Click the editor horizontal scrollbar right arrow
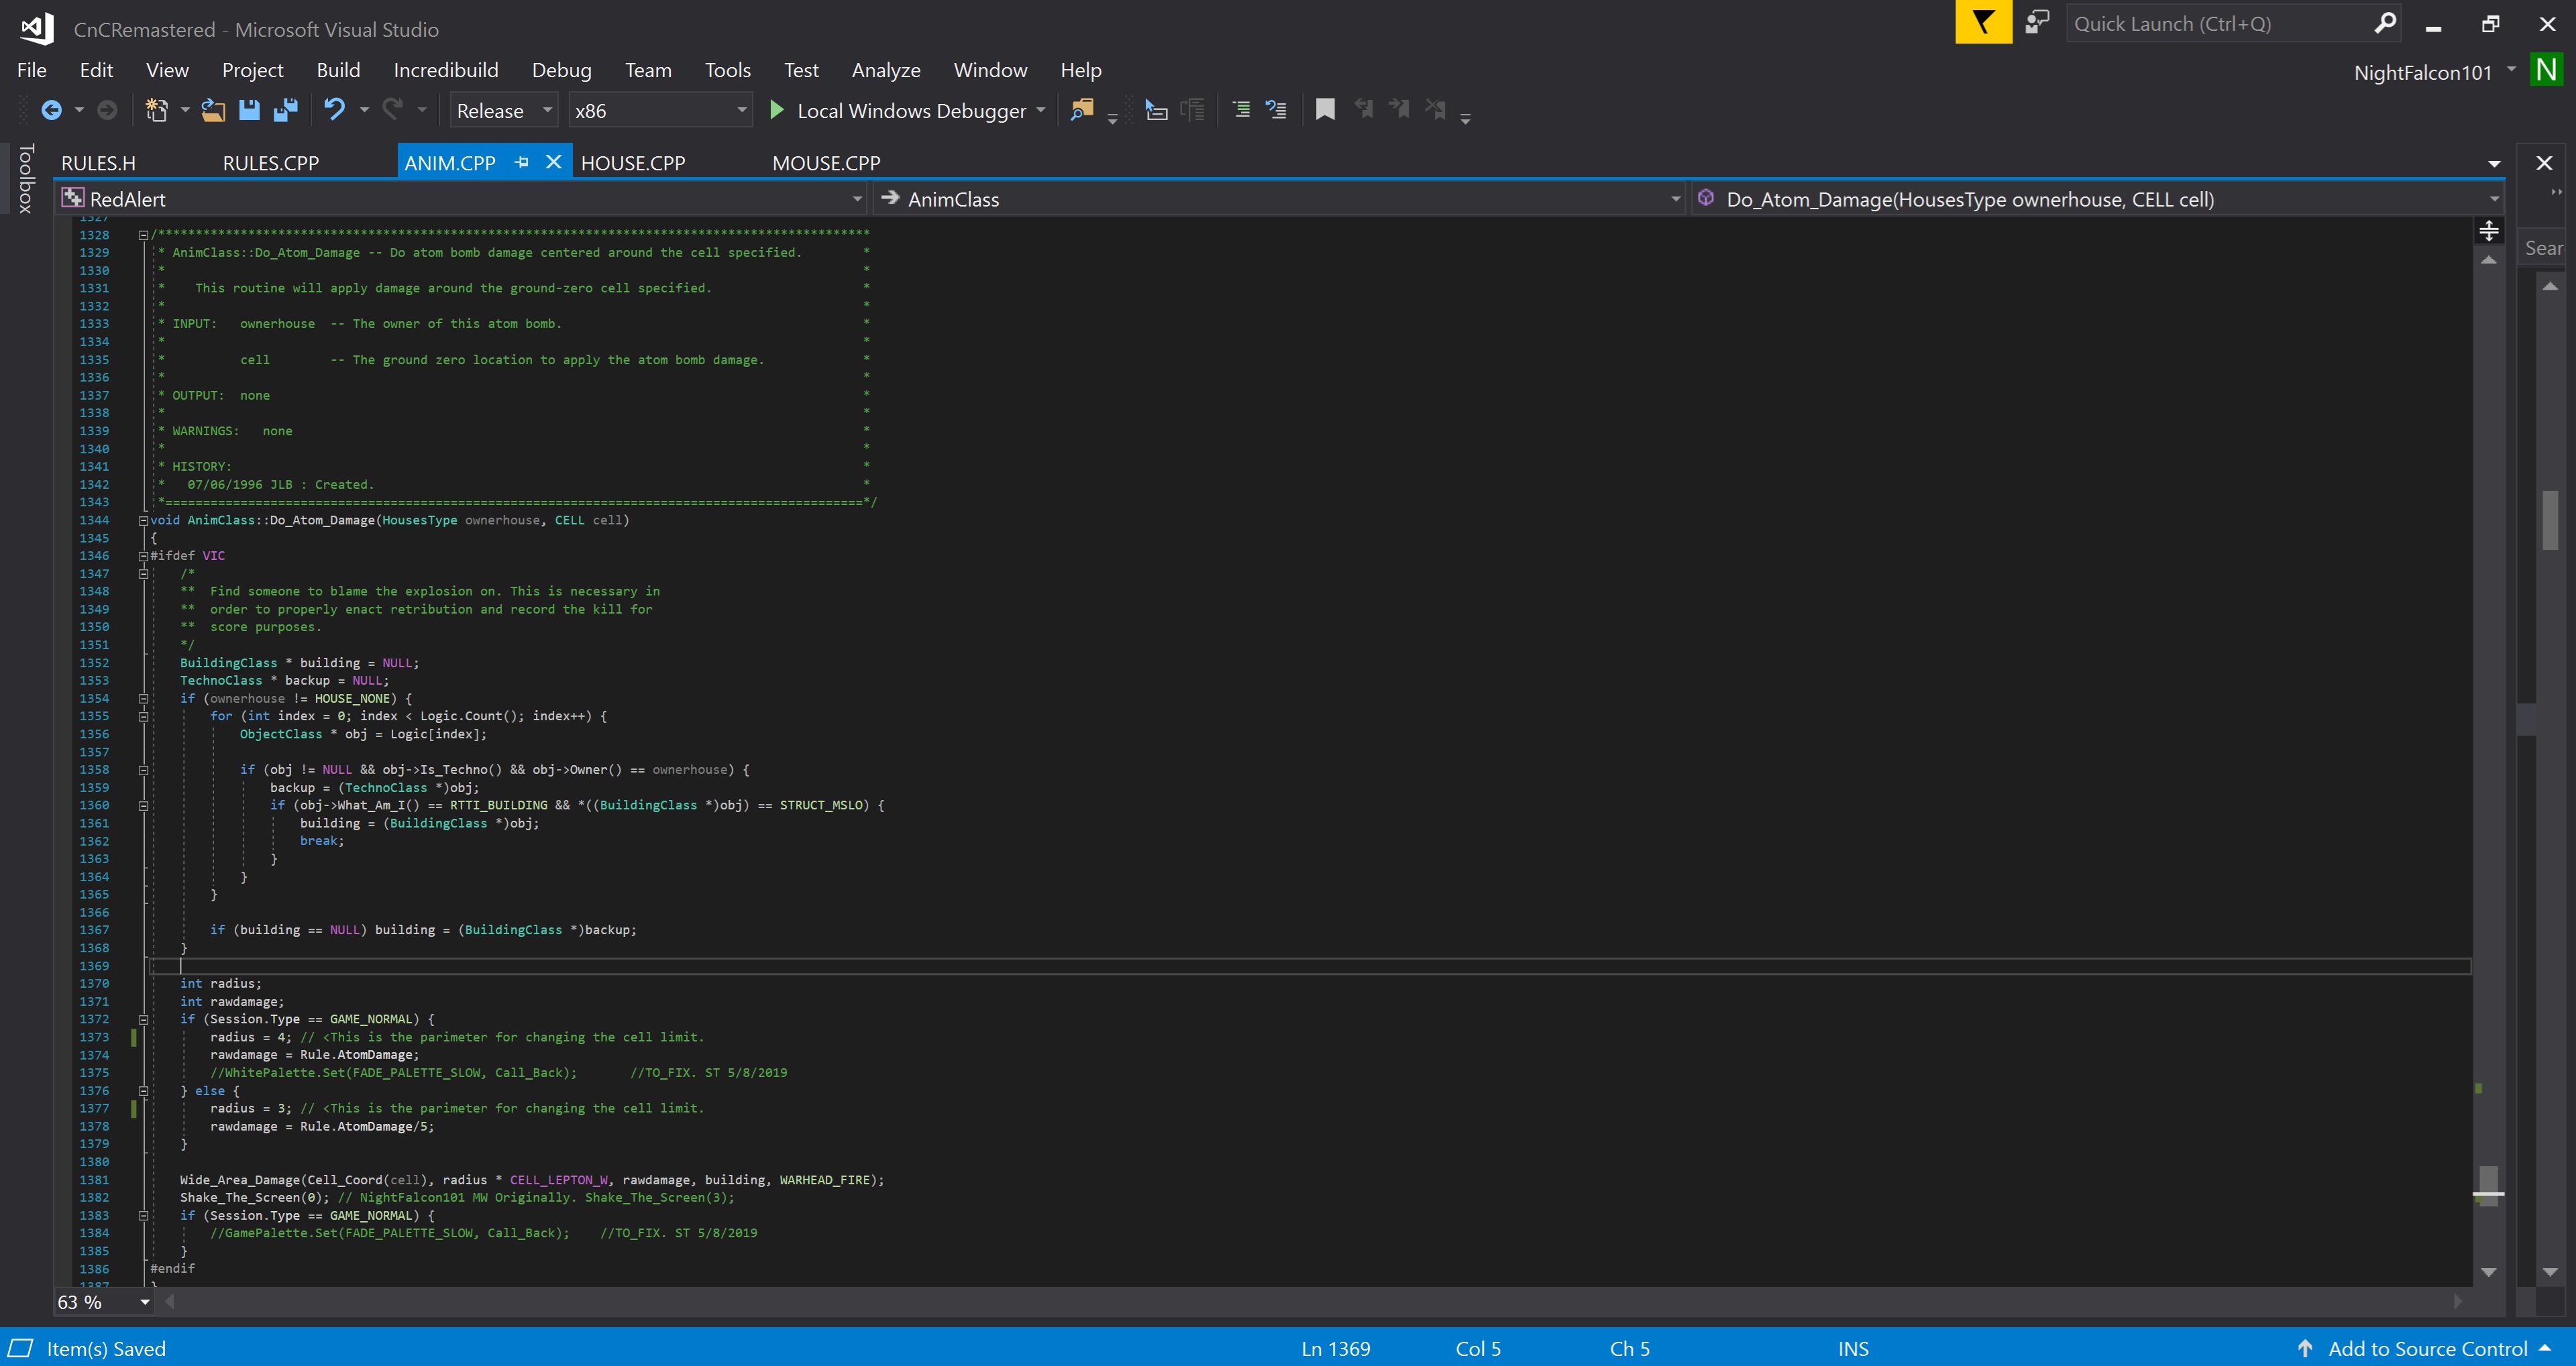The height and width of the screenshot is (1366, 2576). pyautogui.click(x=2458, y=1301)
